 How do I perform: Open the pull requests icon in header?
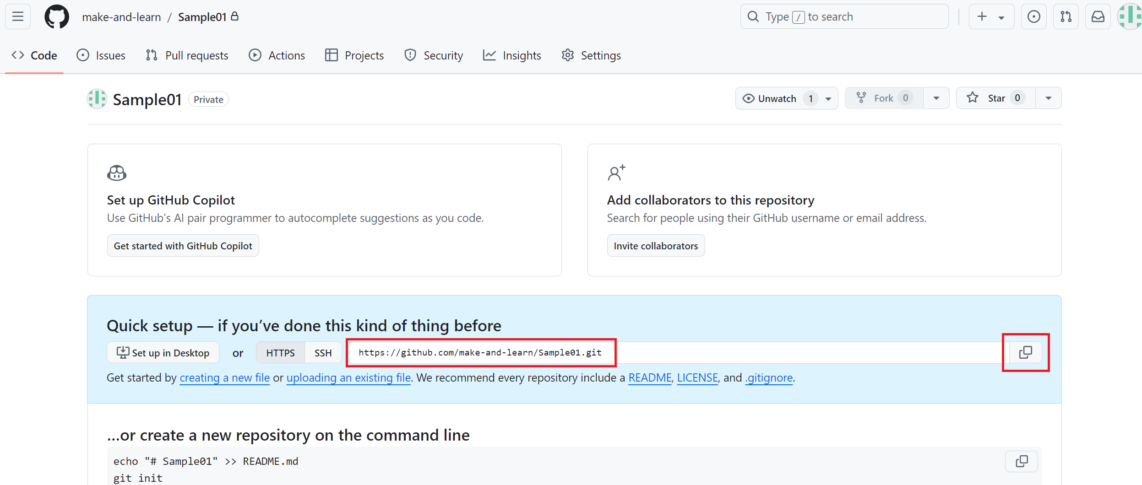coord(1066,16)
